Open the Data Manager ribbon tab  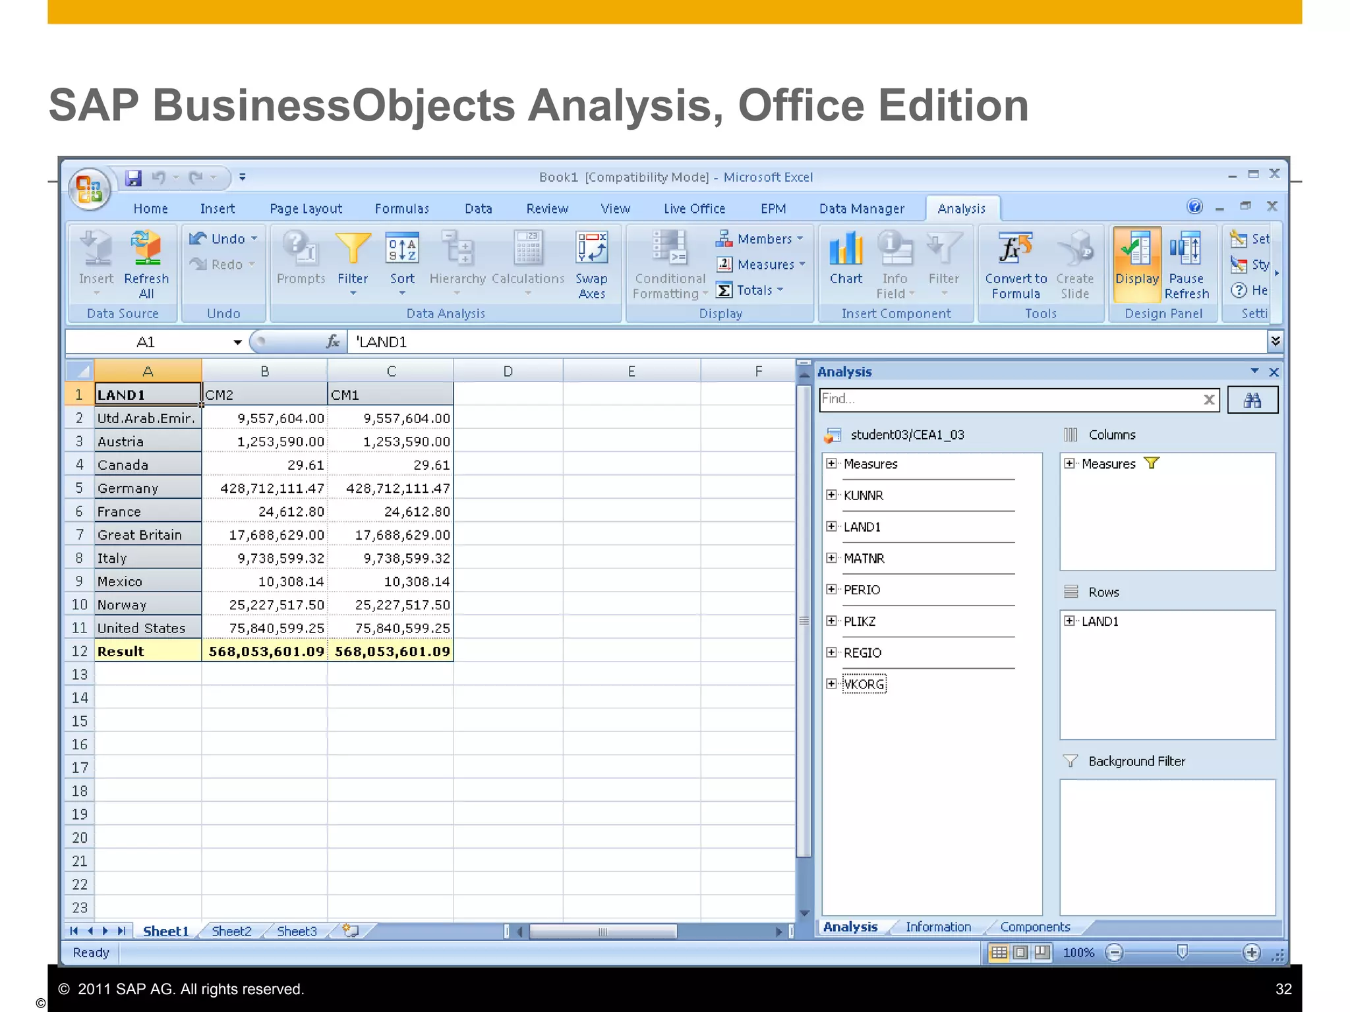tap(862, 209)
